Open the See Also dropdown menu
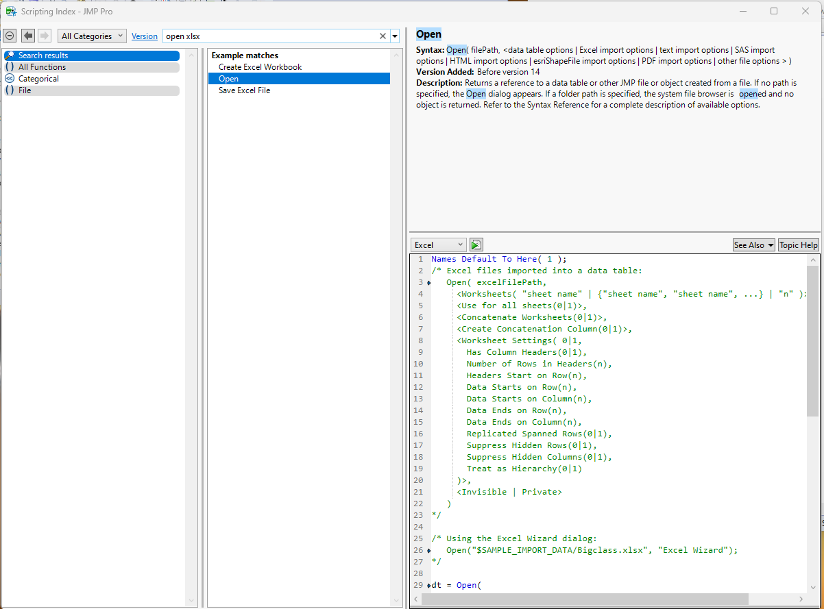The width and height of the screenshot is (824, 609). click(753, 245)
